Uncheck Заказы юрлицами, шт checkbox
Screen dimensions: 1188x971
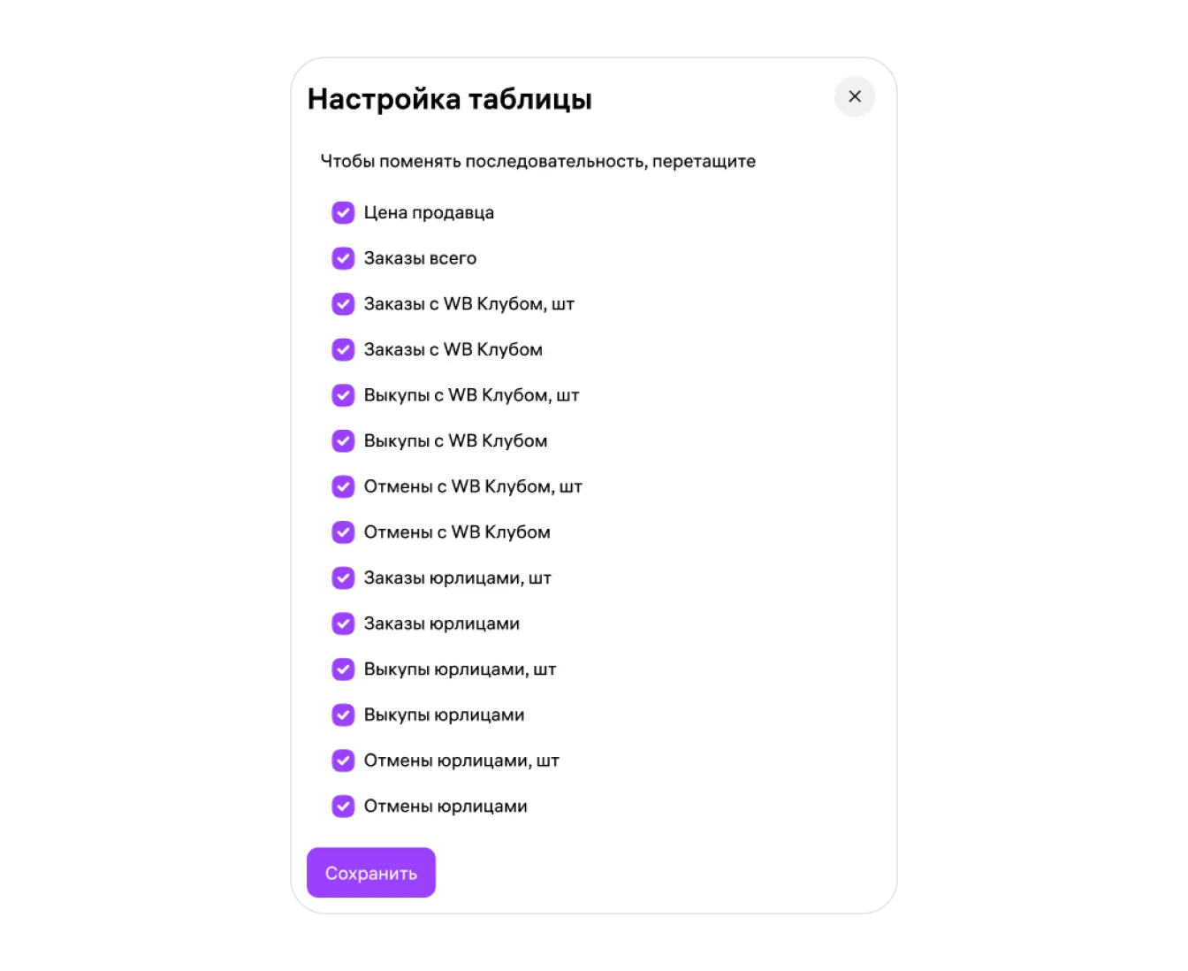tap(343, 577)
